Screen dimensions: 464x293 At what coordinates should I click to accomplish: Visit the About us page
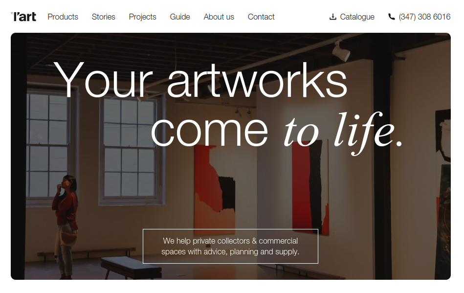pos(219,17)
